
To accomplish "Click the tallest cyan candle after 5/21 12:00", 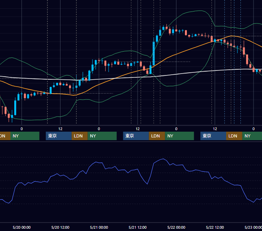I will (x=154, y=53).
